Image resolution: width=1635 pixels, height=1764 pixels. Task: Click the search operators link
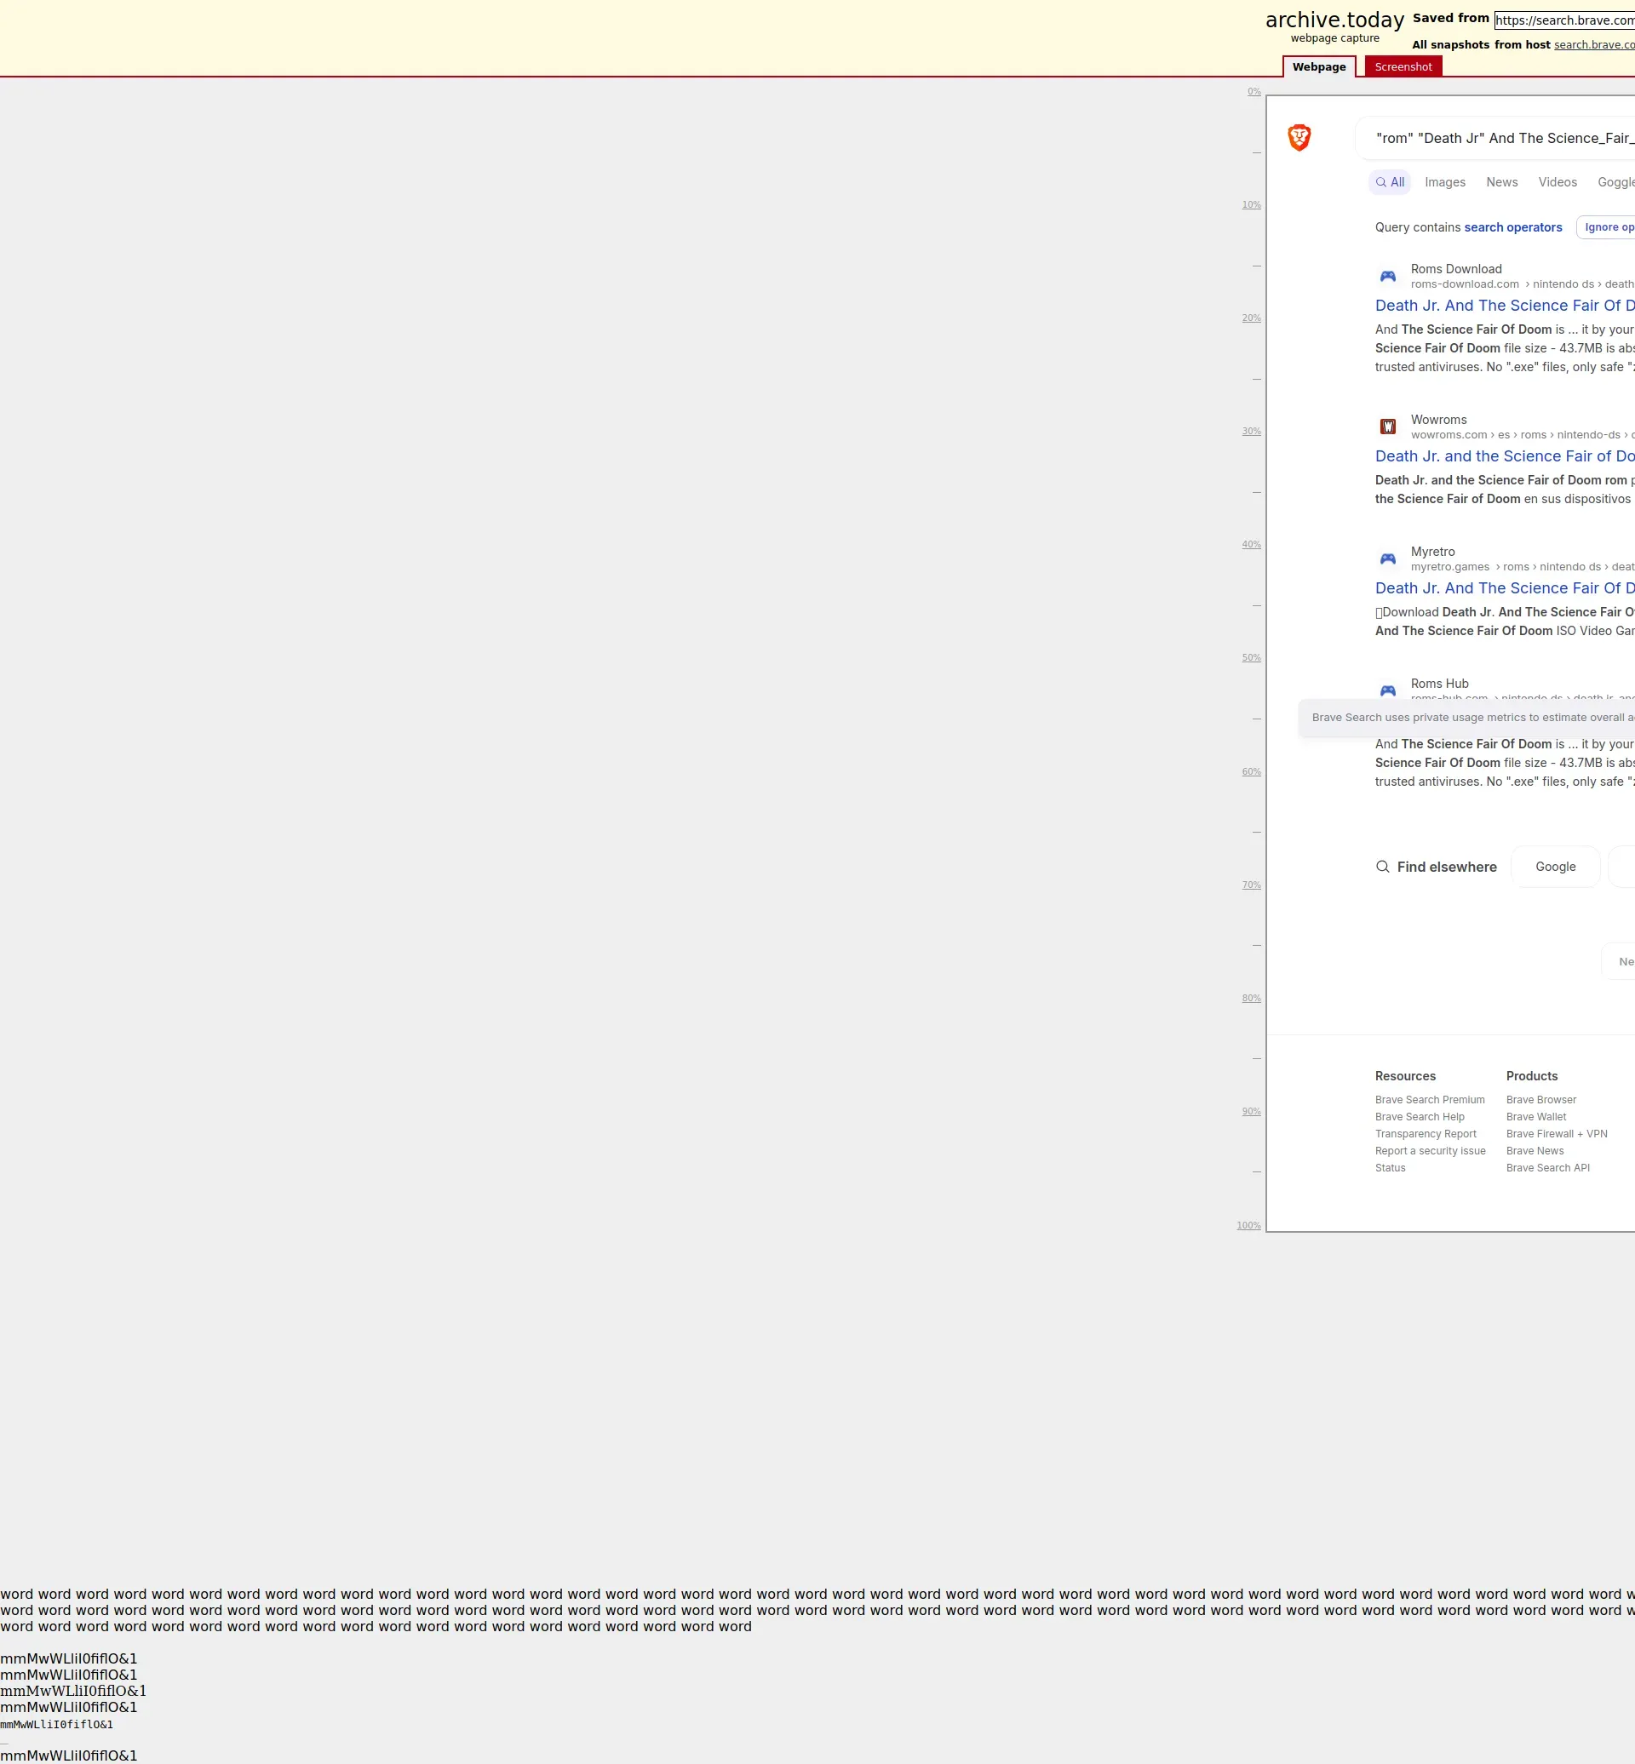tap(1512, 227)
